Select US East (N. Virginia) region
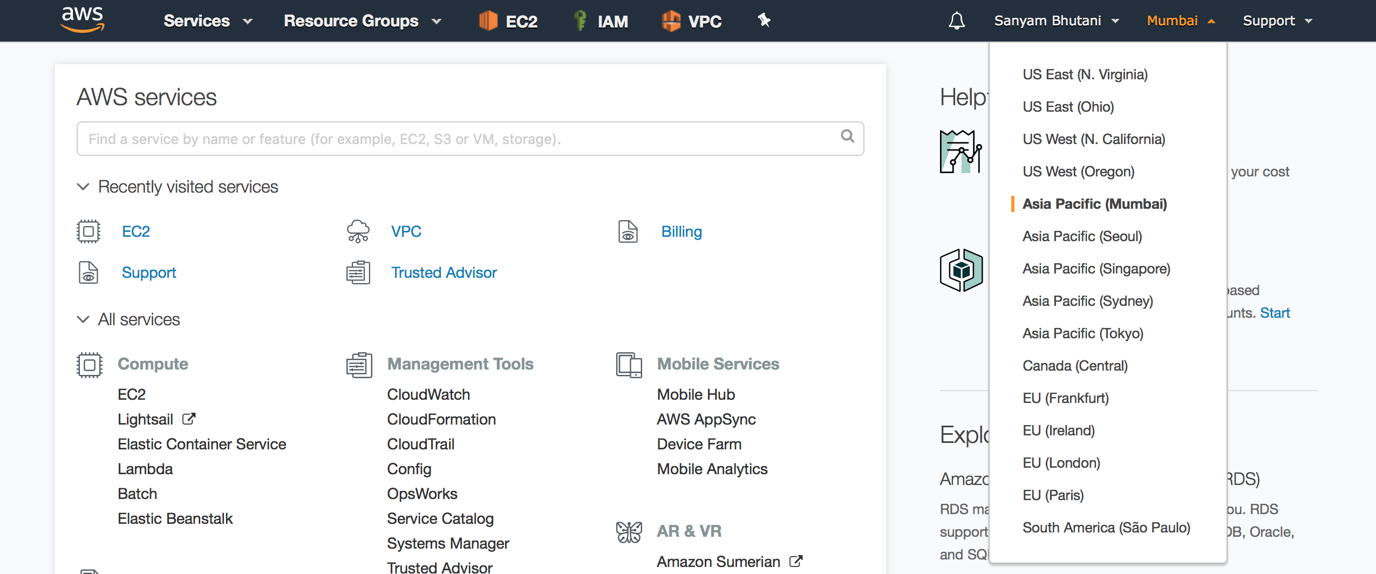The width and height of the screenshot is (1376, 574). (x=1085, y=74)
